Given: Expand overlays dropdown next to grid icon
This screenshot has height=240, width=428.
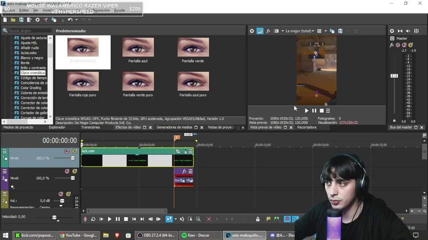Looking at the screenshot, I should click(x=325, y=31).
